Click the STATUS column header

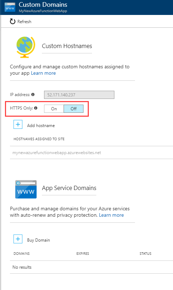coord(146,254)
